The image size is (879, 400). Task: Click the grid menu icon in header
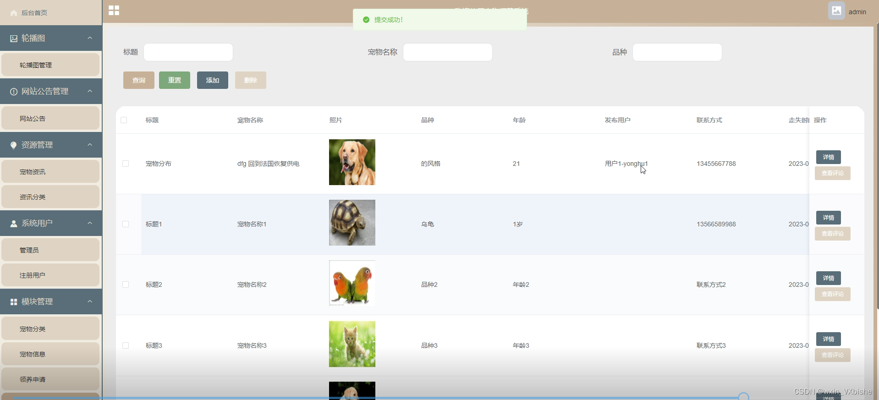(x=114, y=11)
